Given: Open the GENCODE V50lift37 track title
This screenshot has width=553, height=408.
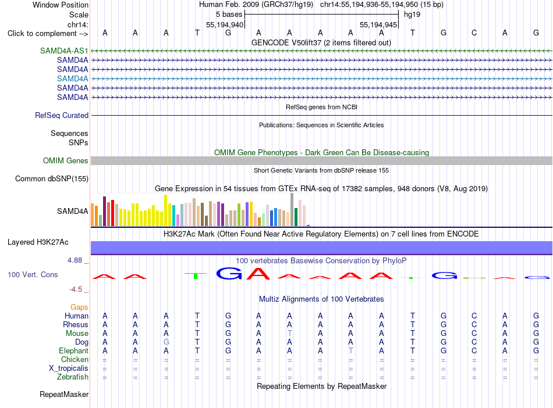Looking at the screenshot, I should (x=321, y=43).
